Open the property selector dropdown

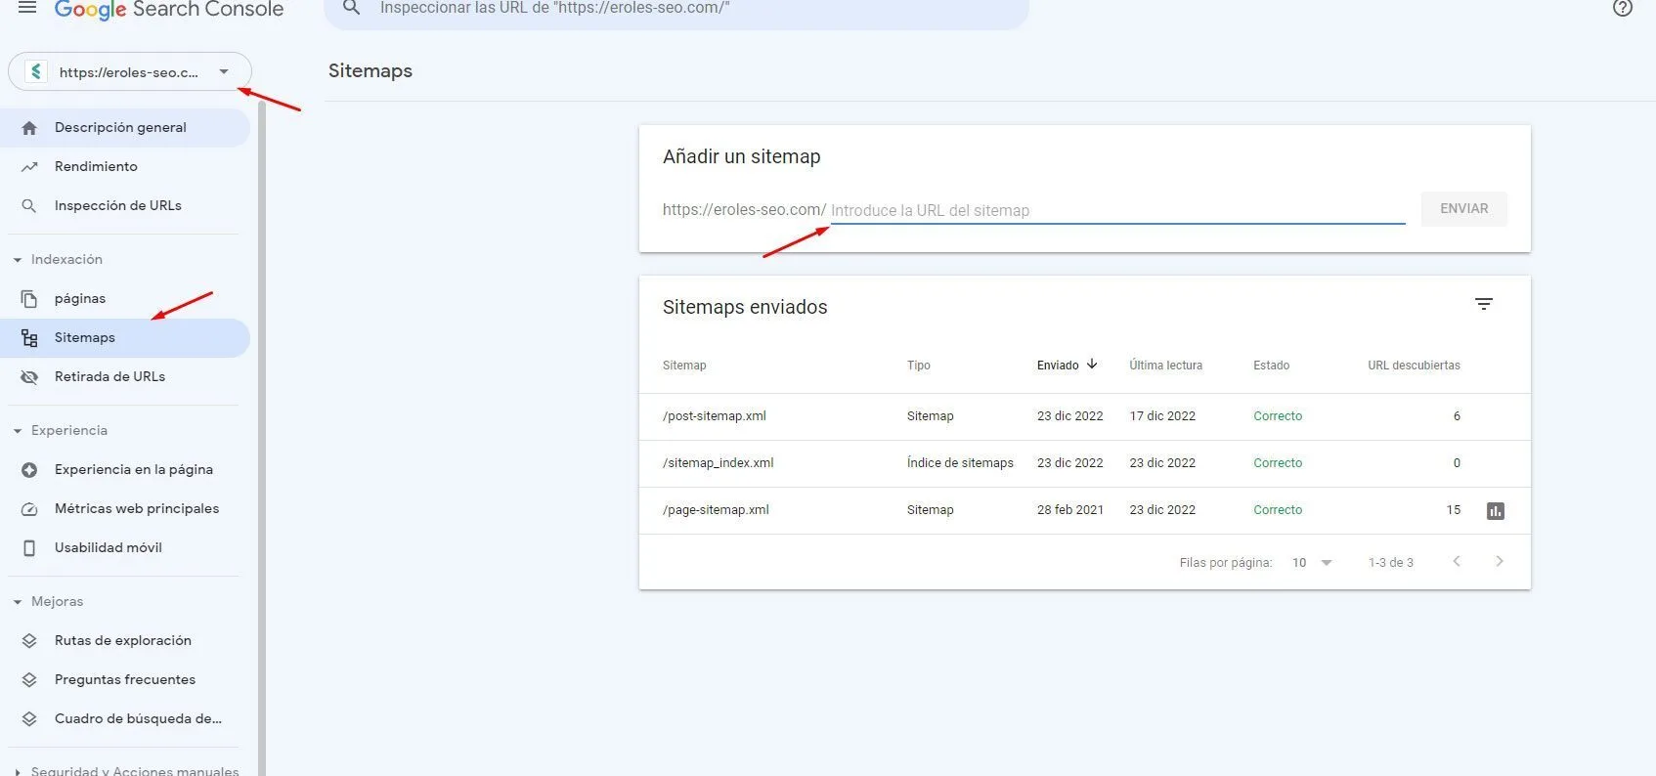point(130,71)
